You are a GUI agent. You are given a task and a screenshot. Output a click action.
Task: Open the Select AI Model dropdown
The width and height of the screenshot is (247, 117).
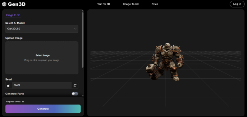pos(42,29)
